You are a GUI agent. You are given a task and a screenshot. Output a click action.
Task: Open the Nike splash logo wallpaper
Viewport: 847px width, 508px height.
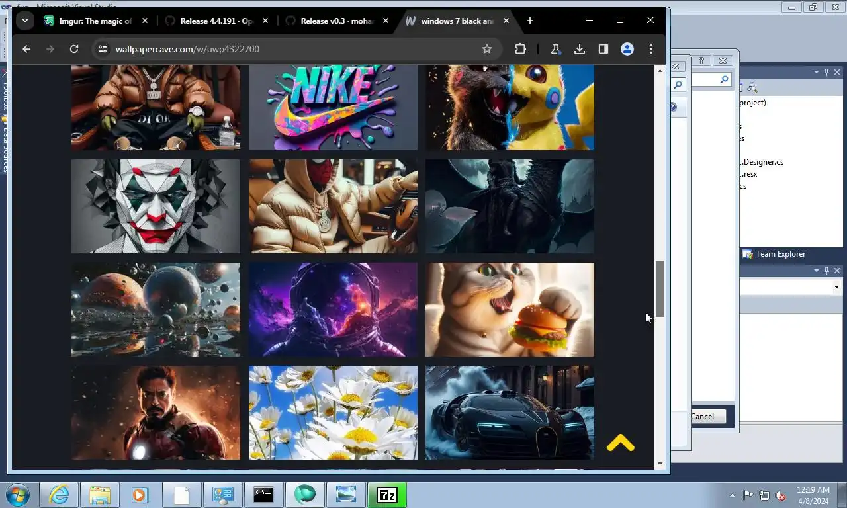(x=333, y=107)
